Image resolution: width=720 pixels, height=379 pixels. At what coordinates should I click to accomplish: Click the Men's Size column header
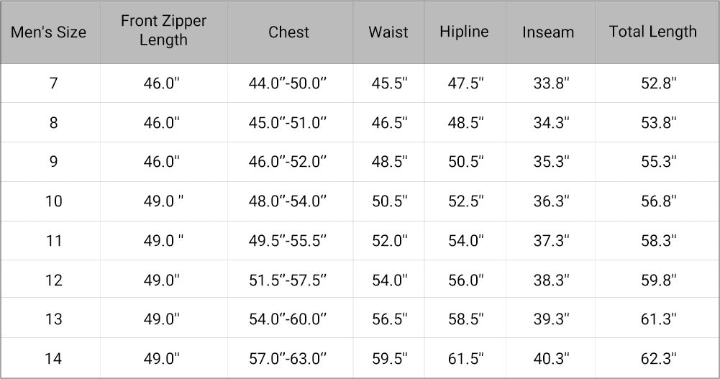tap(49, 32)
